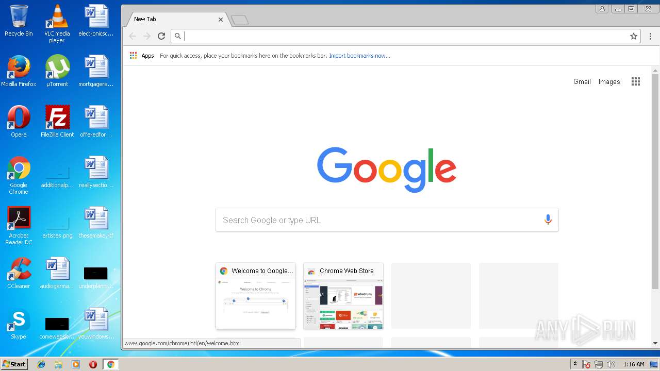Select the Mozilla Firefox desktop icon
This screenshot has width=660, height=371.
click(x=19, y=71)
